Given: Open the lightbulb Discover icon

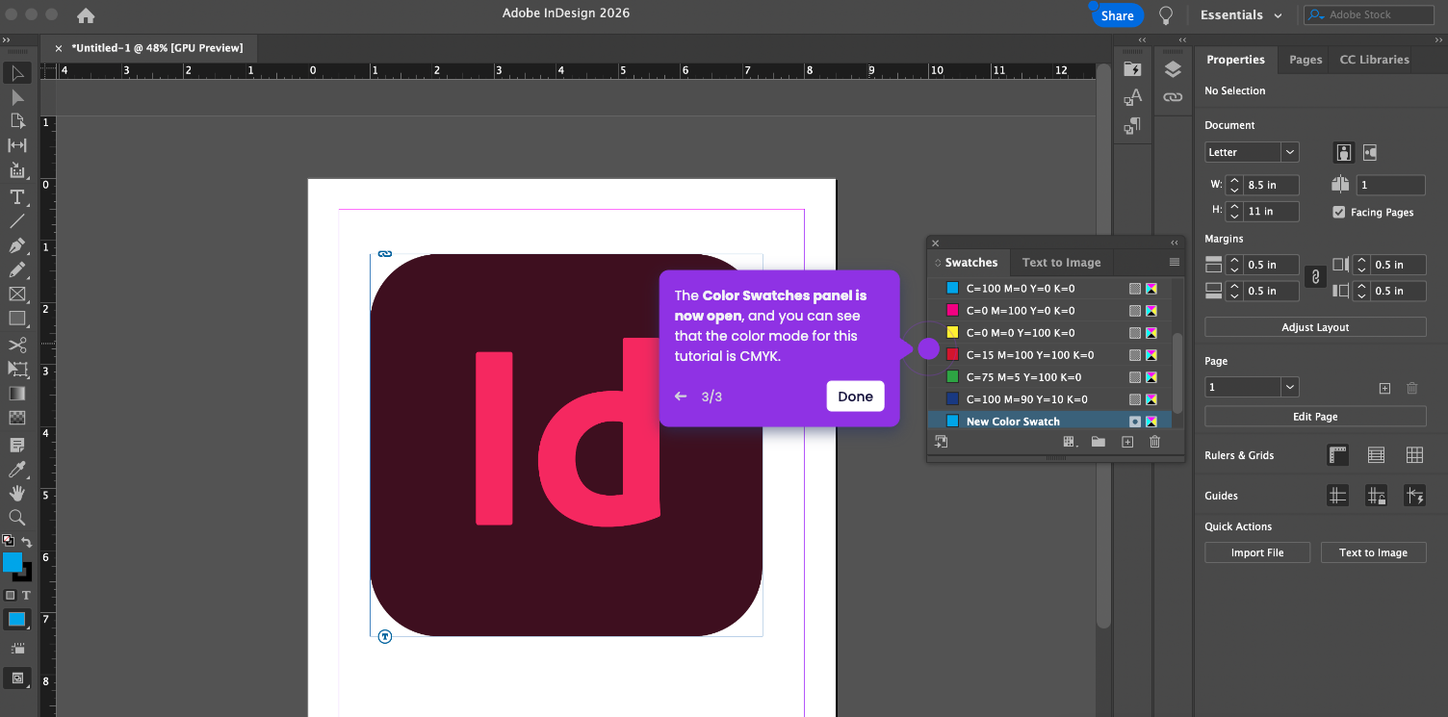Looking at the screenshot, I should (1166, 15).
